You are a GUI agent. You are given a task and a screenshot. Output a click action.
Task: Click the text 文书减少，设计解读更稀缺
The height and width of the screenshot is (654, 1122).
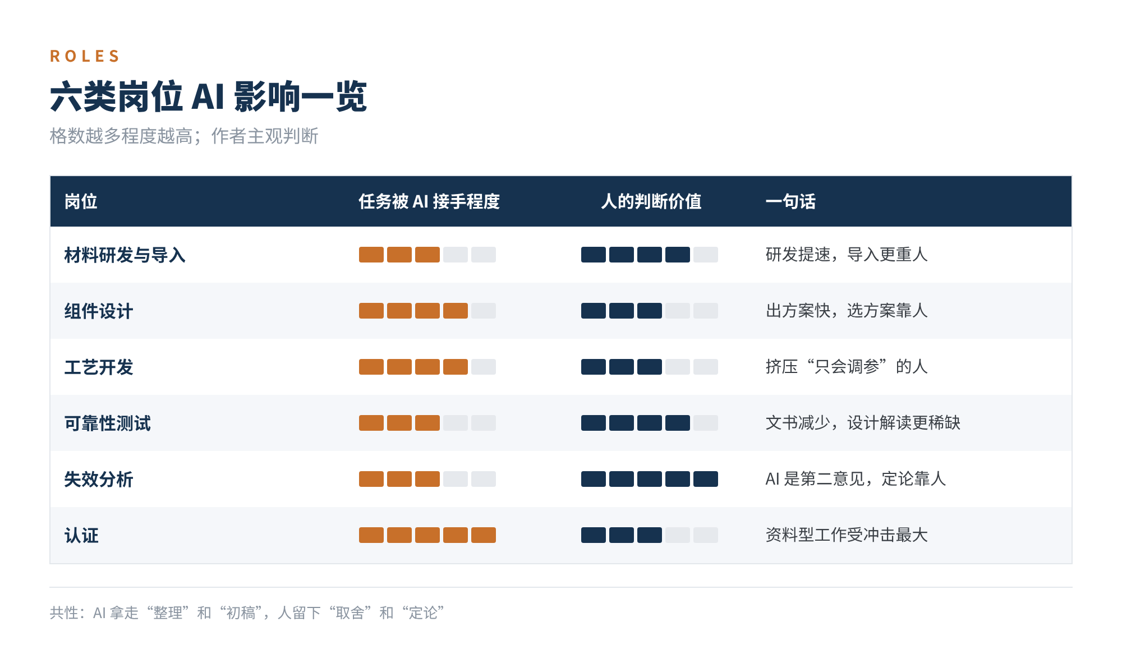click(x=863, y=422)
